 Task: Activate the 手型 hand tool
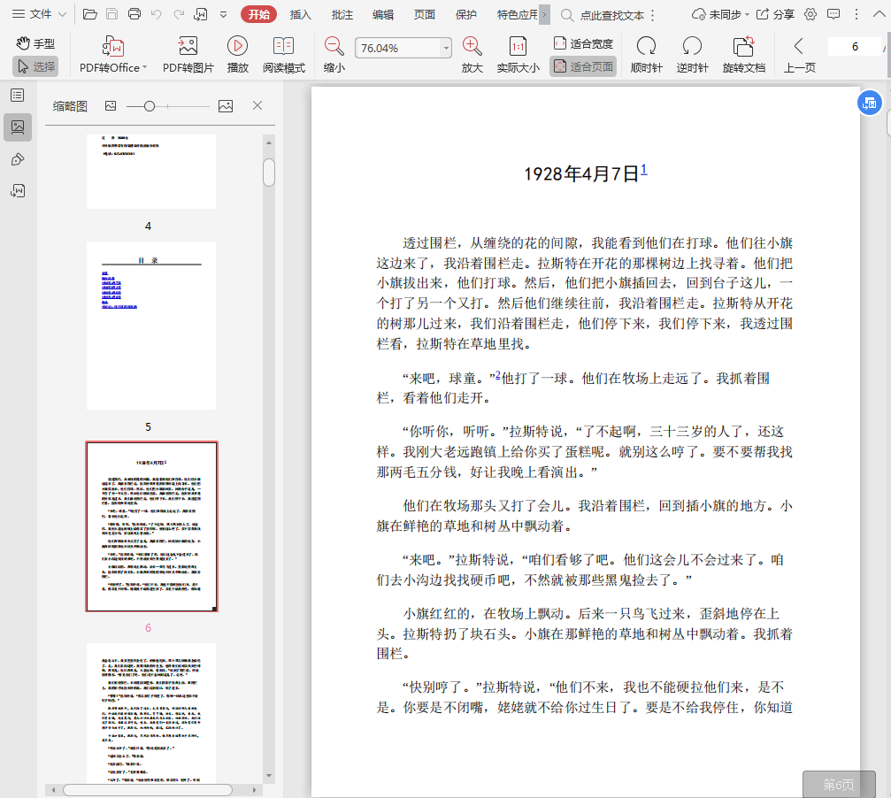pyautogui.click(x=35, y=43)
